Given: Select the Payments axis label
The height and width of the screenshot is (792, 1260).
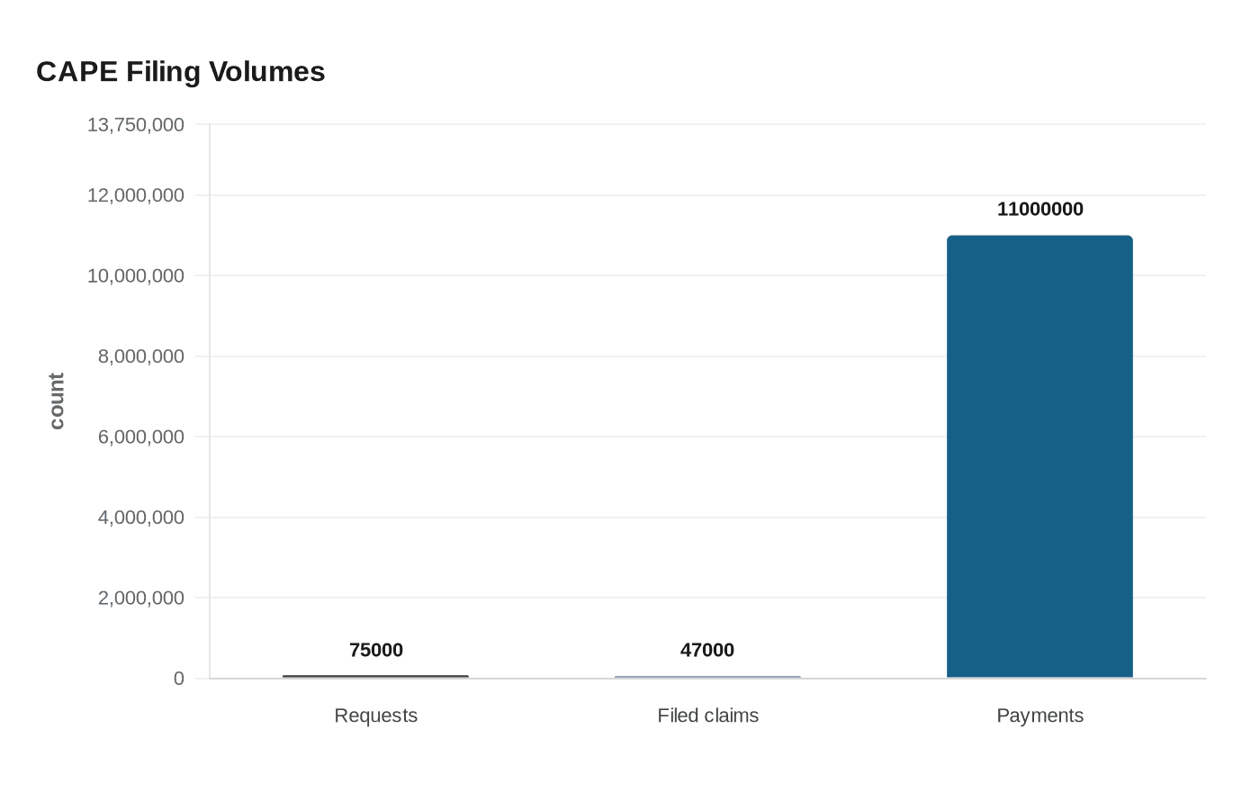Looking at the screenshot, I should pos(1039,715).
